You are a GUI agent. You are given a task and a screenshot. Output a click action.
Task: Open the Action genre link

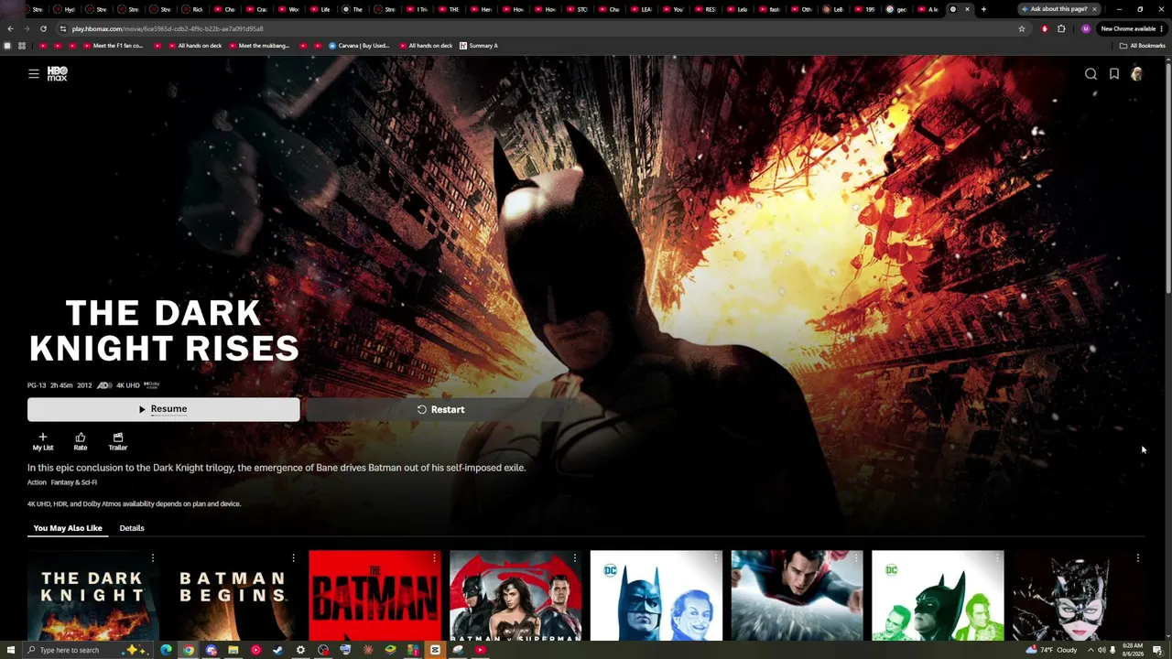point(37,482)
